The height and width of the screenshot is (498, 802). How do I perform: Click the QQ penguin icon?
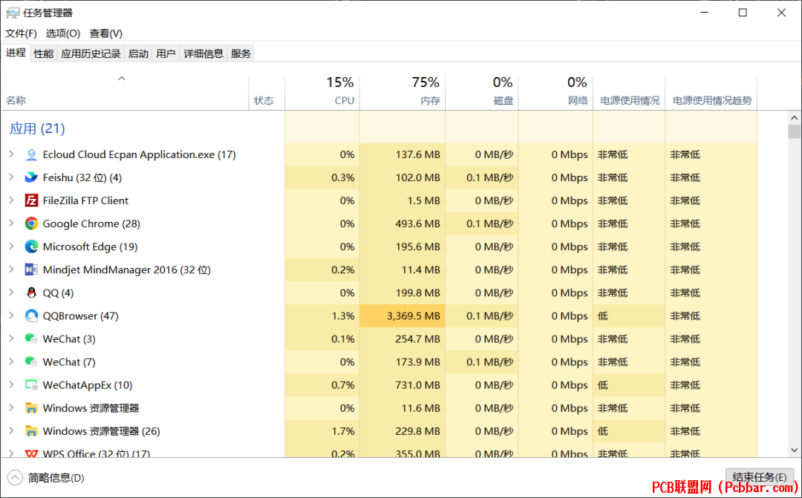click(x=31, y=292)
